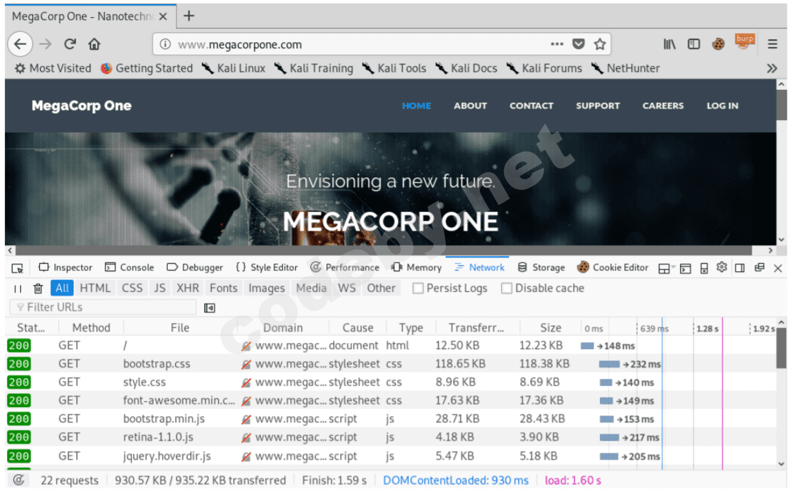
Task: Click the LOG IN link
Action: coord(723,106)
